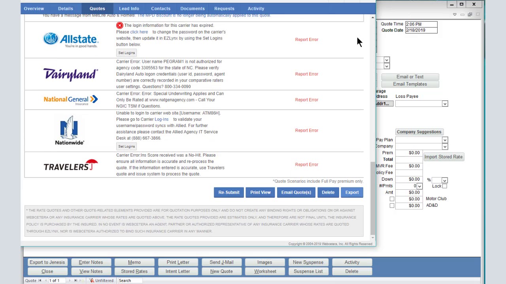Toggle the Motor Club checkbox
This screenshot has height=284, width=506.
click(x=392, y=199)
